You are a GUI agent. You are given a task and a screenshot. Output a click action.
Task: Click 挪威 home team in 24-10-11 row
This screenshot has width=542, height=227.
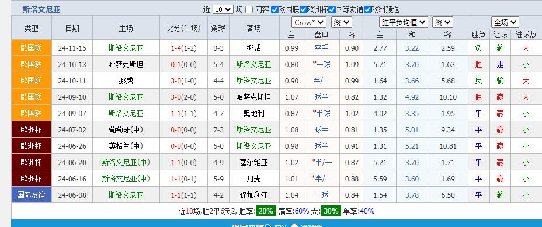[126, 81]
